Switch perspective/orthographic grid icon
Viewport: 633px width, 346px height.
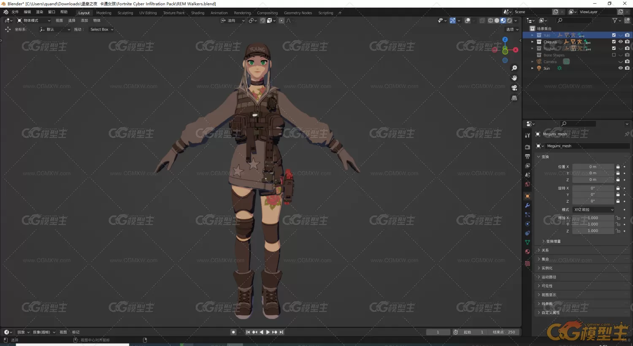point(514,98)
